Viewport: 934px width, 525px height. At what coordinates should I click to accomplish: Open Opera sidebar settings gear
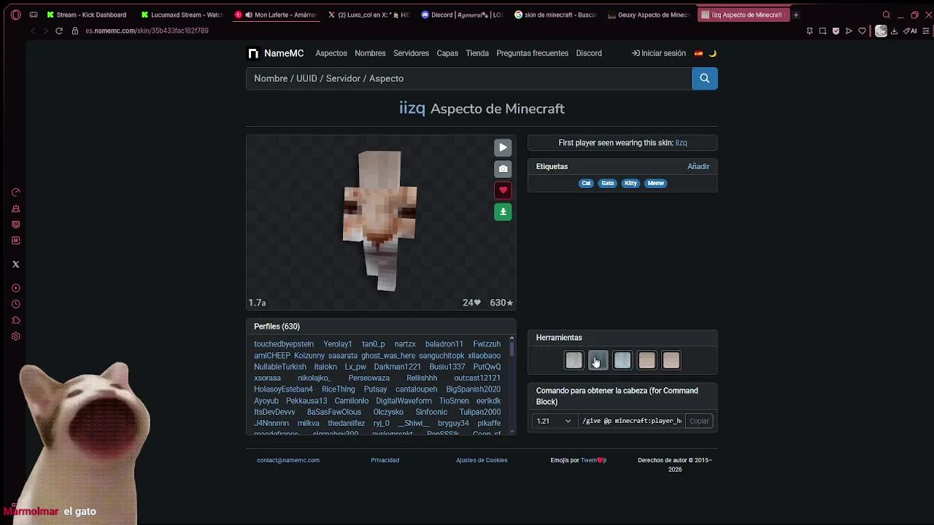click(x=15, y=336)
